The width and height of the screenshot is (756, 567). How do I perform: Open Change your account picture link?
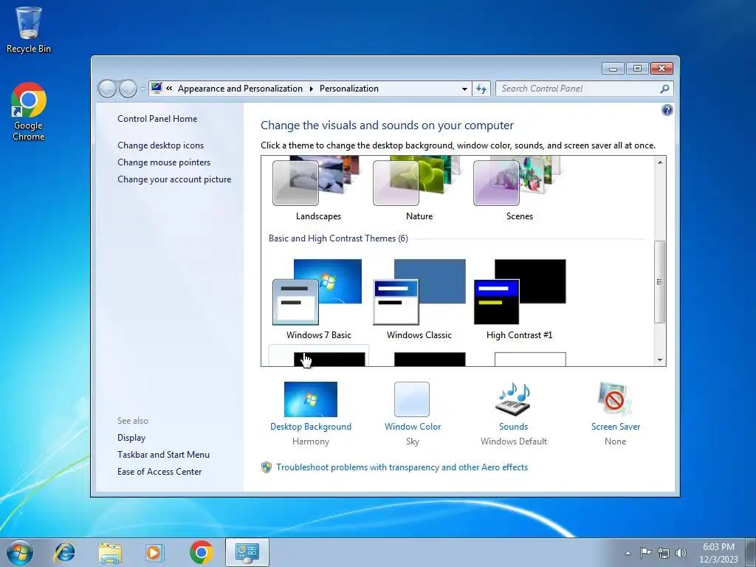174,179
